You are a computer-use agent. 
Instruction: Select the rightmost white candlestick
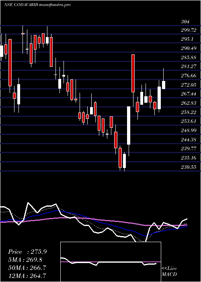pyautogui.click(x=164, y=85)
